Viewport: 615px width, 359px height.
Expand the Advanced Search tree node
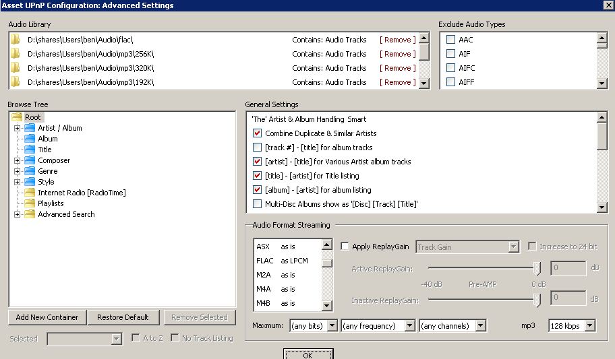(18, 214)
